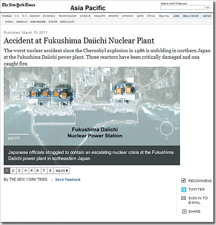Open the Health section
The width and height of the screenshot is (216, 225).
pyautogui.click(x=100, y=16)
